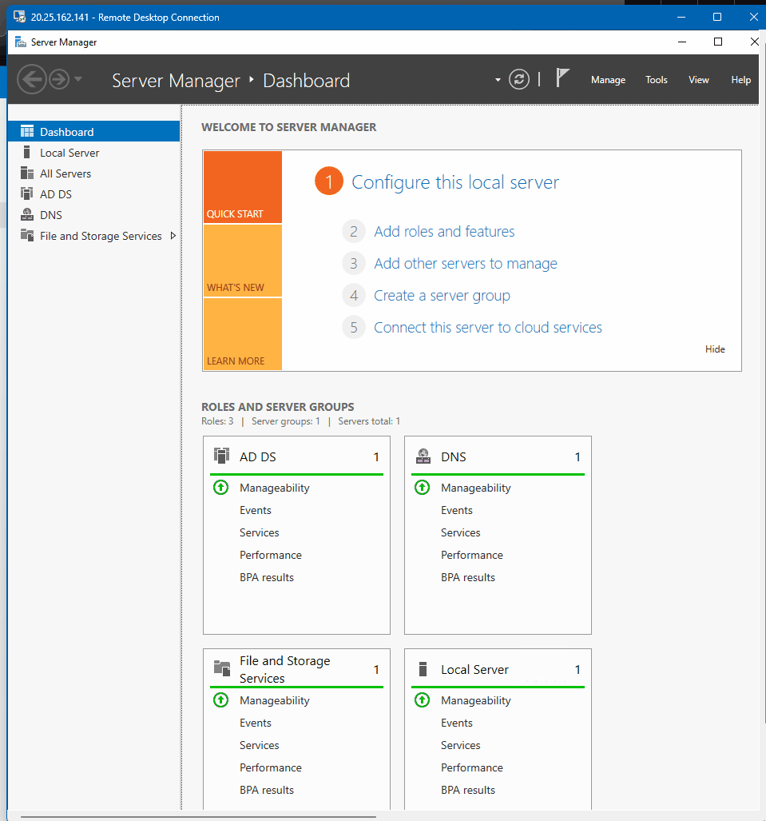The image size is (766, 821).
Task: Click the Local Server sidebar icon
Action: tap(26, 152)
